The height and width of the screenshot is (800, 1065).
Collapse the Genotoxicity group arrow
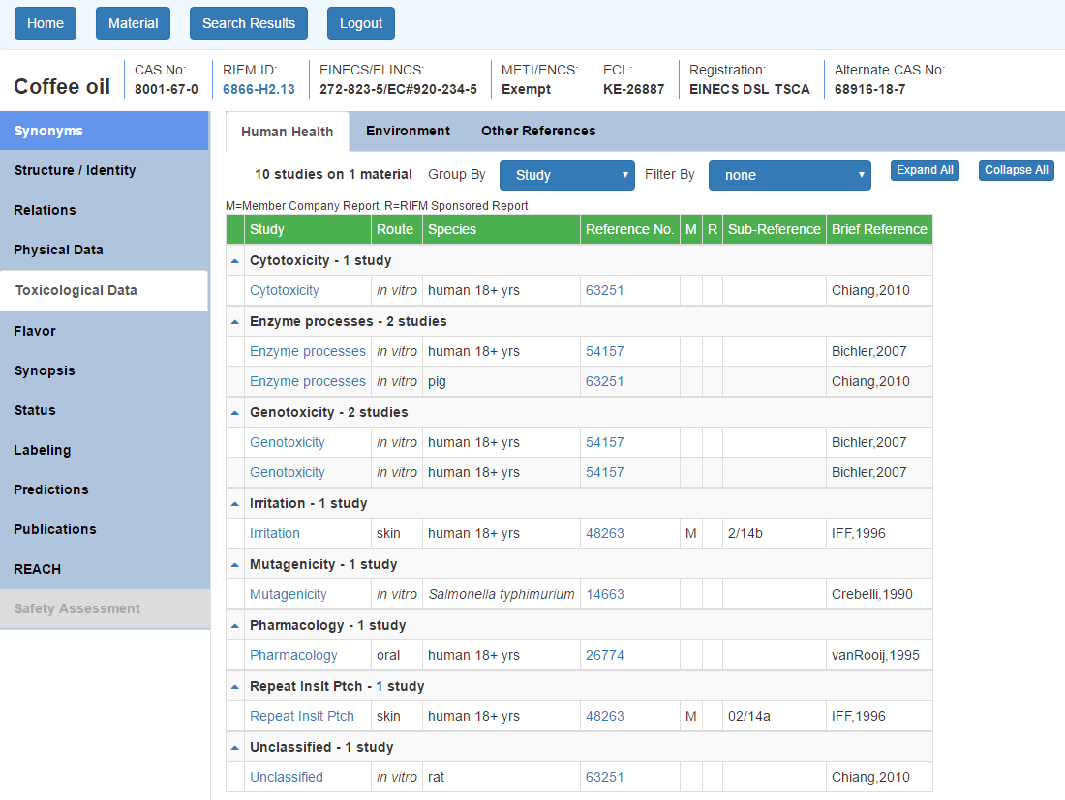pos(235,412)
